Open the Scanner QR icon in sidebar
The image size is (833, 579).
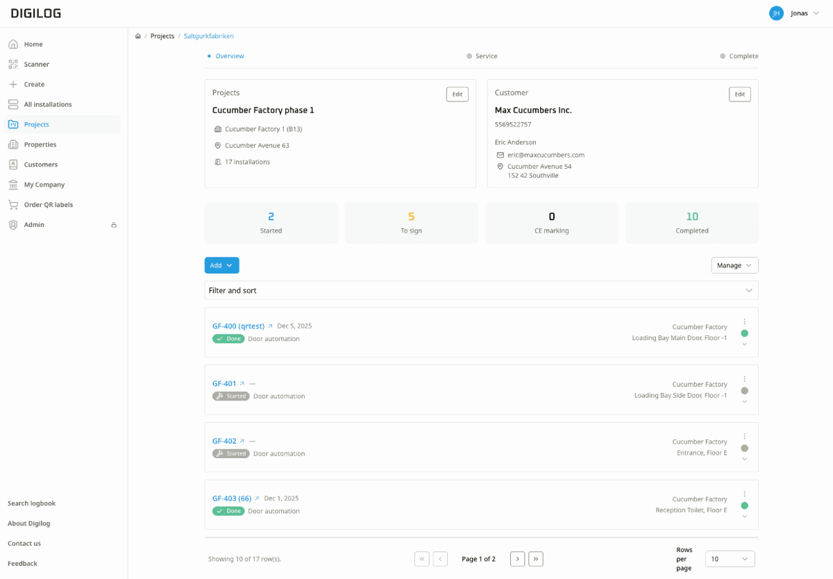[x=13, y=65]
